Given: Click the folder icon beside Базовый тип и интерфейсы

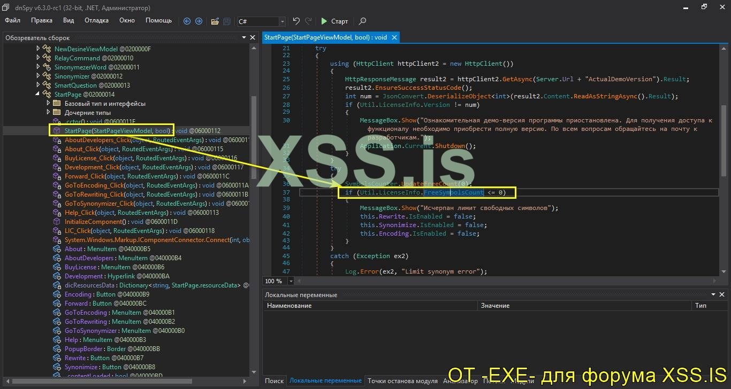Looking at the screenshot, I should (57, 103).
